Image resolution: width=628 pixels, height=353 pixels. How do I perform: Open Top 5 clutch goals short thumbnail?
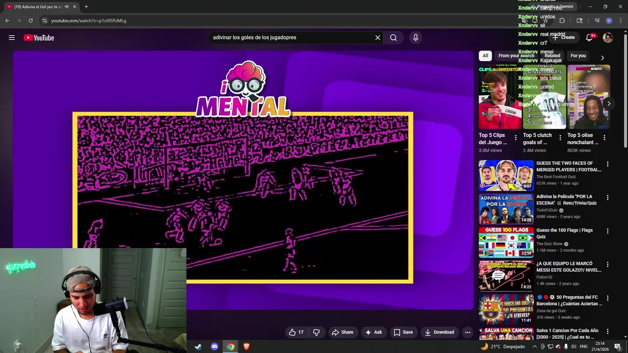click(545, 97)
